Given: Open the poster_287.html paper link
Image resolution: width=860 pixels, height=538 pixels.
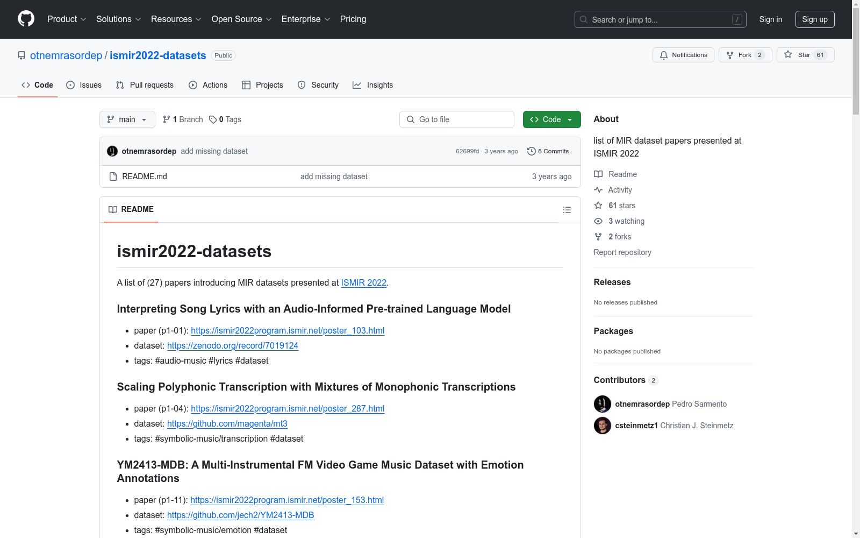Looking at the screenshot, I should 288,408.
